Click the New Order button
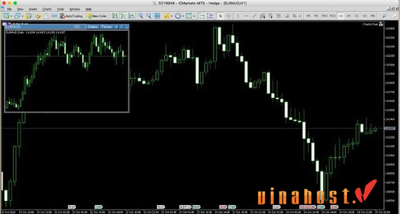Image resolution: width=400 pixels, height=214 pixels. click(97, 16)
